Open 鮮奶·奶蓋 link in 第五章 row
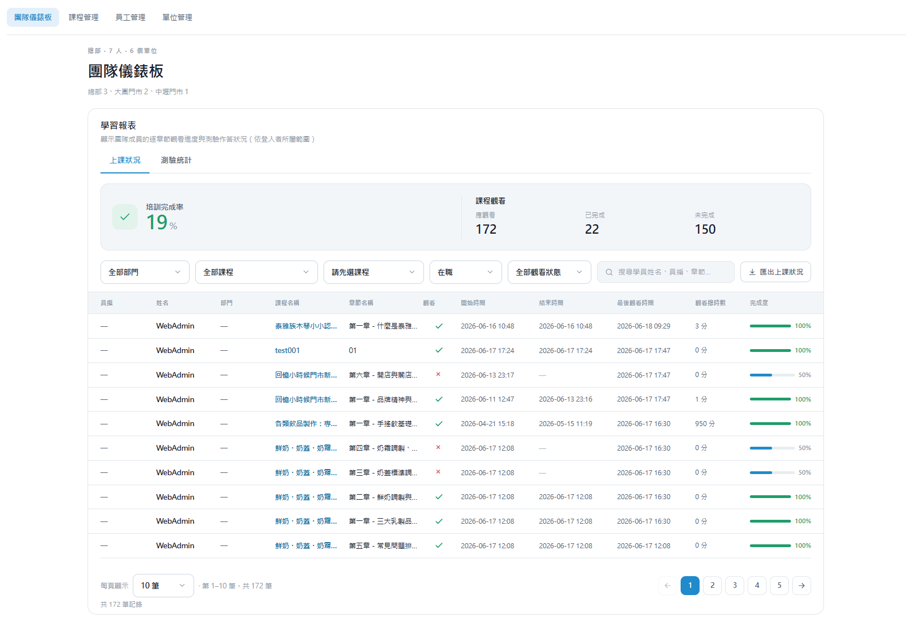The height and width of the screenshot is (628, 906). pos(306,545)
